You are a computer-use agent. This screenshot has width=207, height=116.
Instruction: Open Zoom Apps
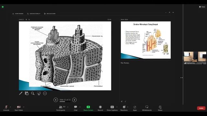tap(135, 108)
